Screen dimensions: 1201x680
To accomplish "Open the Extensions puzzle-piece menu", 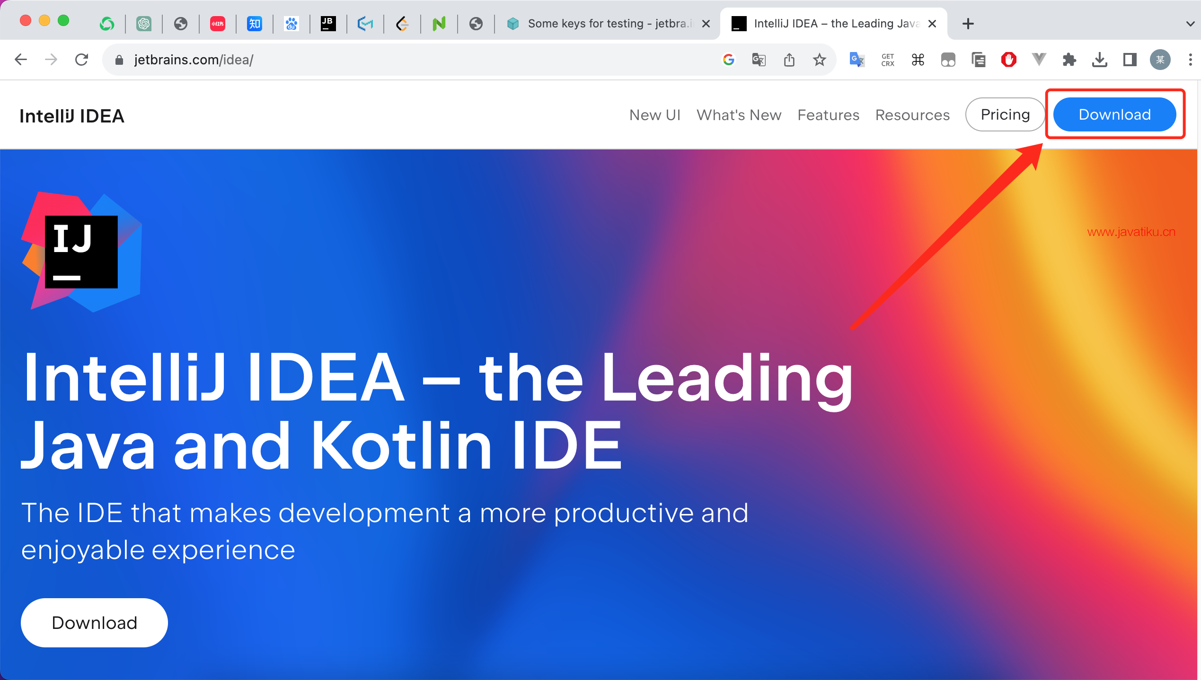I will [x=1069, y=60].
